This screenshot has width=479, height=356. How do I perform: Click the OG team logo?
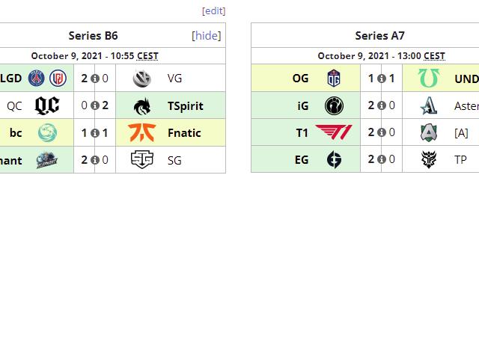pos(334,78)
